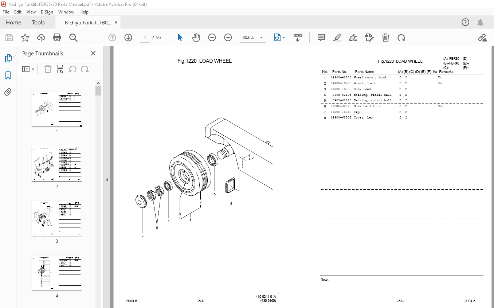Go to the previous page
The height and width of the screenshot is (308, 494).
112,38
